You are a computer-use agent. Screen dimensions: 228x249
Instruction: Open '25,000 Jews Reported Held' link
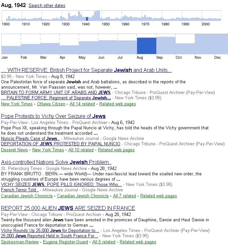coord(50,236)
